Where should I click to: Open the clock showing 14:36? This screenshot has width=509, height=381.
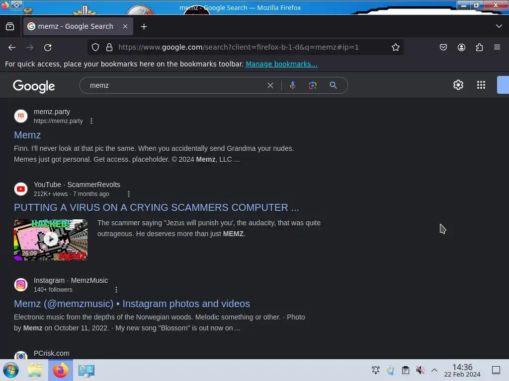462,370
